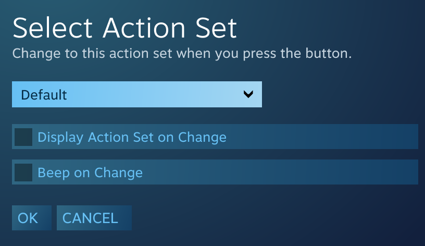The image size is (425, 246).
Task: Click the 'Display Action Set on Change' label
Action: click(132, 137)
